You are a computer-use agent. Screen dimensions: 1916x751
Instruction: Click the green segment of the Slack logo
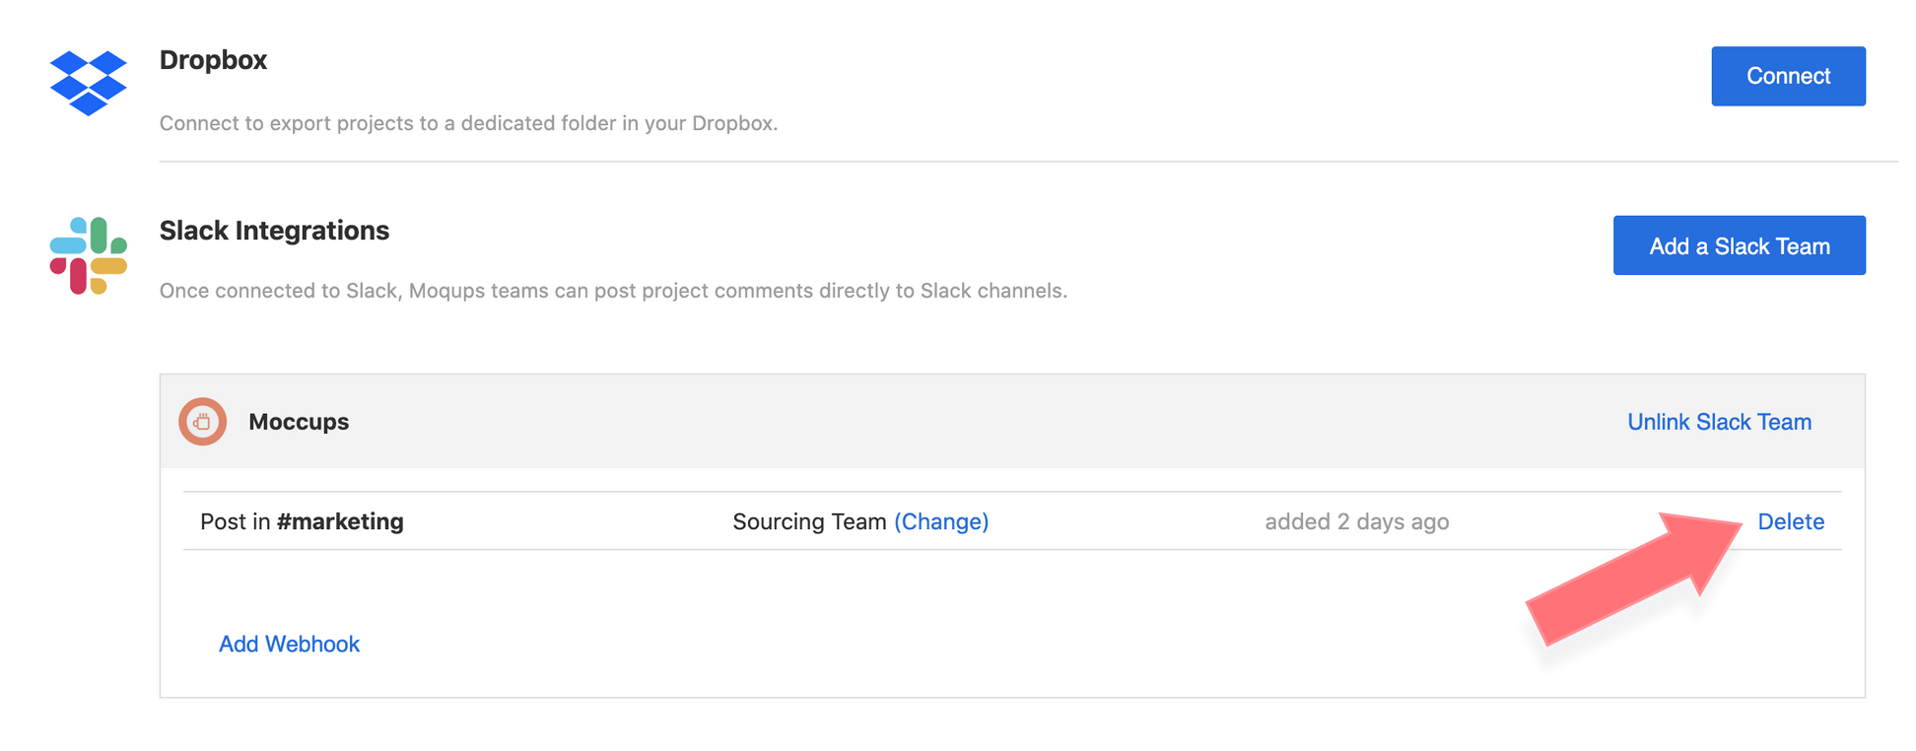click(99, 235)
